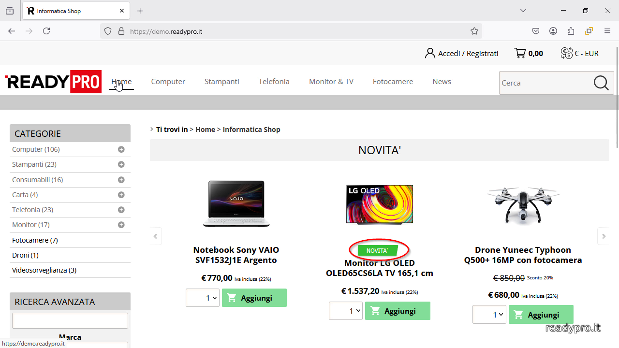Open the shopping cart icon

[x=520, y=53]
